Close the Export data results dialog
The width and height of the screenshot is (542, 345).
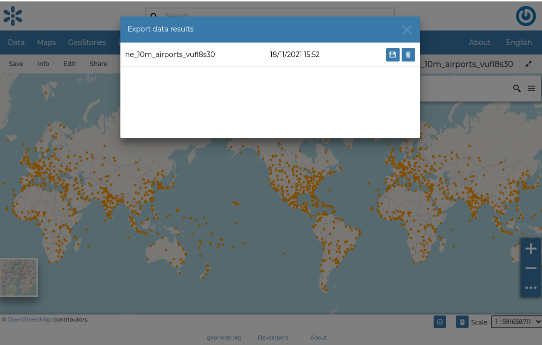coord(407,30)
